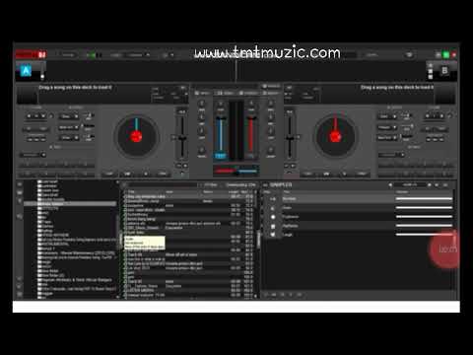Sort file list by Title column header
473x355 pixels.
tap(131, 191)
